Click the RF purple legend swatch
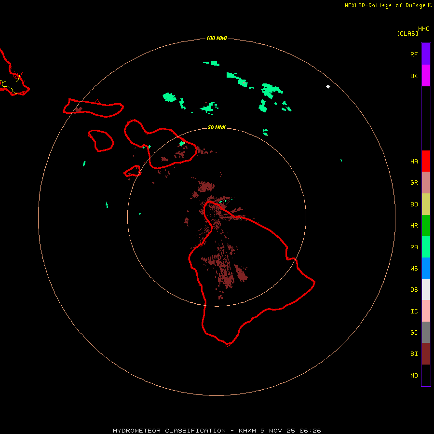Image resolution: width=434 pixels, height=434 pixels. click(x=426, y=54)
